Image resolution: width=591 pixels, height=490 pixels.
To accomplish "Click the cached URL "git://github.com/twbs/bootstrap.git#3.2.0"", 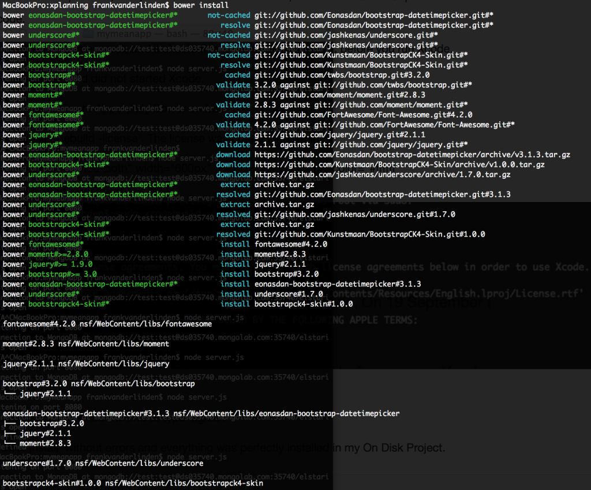I will (x=342, y=75).
